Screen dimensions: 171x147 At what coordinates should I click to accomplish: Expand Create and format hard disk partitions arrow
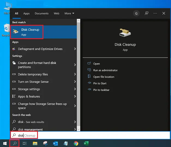click(75, 65)
